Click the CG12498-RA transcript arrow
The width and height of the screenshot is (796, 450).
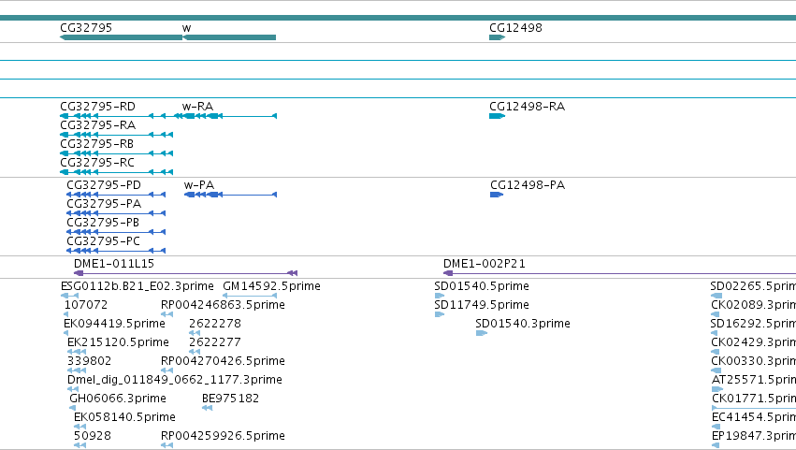point(497,116)
